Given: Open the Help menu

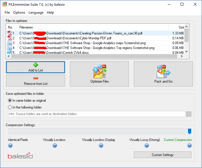Looking at the screenshot, I should point(50,13).
